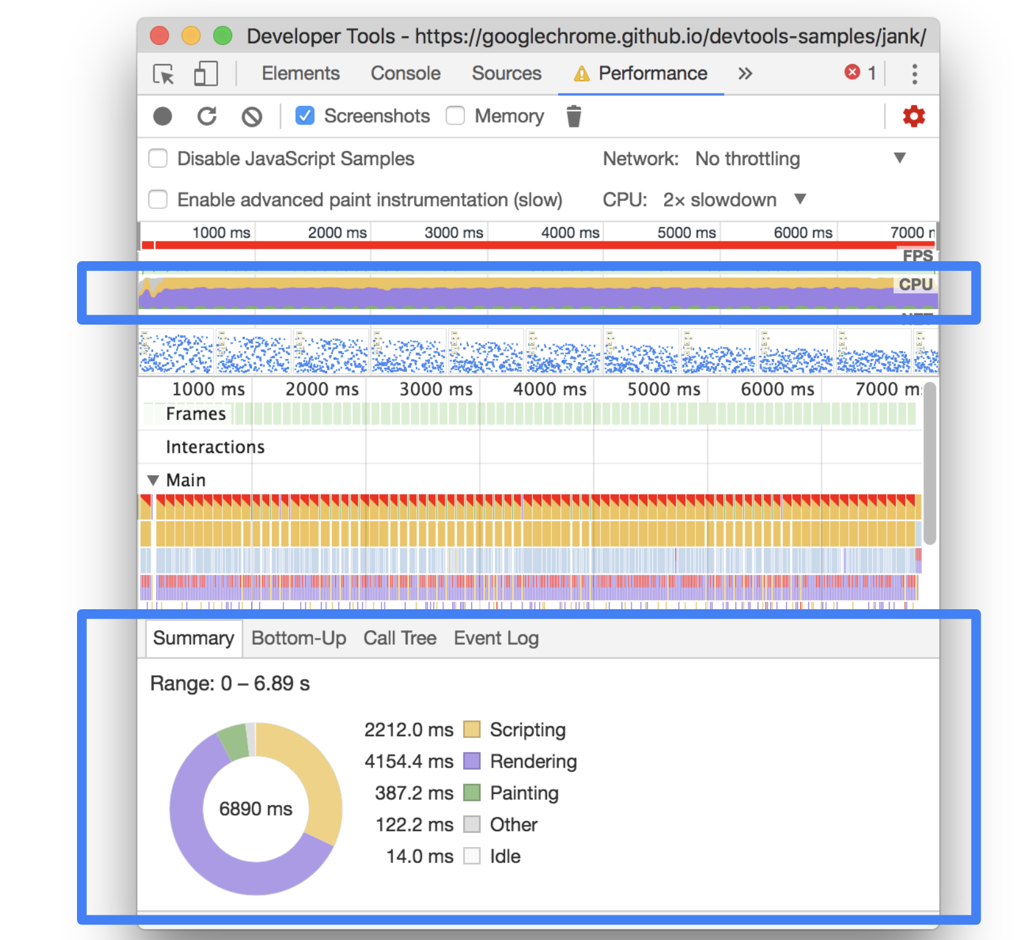
Task: Click the red error count icon
Action: pos(853,73)
